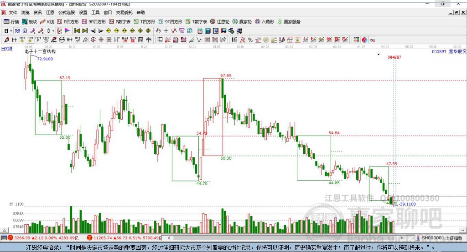Open the 9P四方形 tool
This screenshot has width=467, height=252.
point(94,22)
